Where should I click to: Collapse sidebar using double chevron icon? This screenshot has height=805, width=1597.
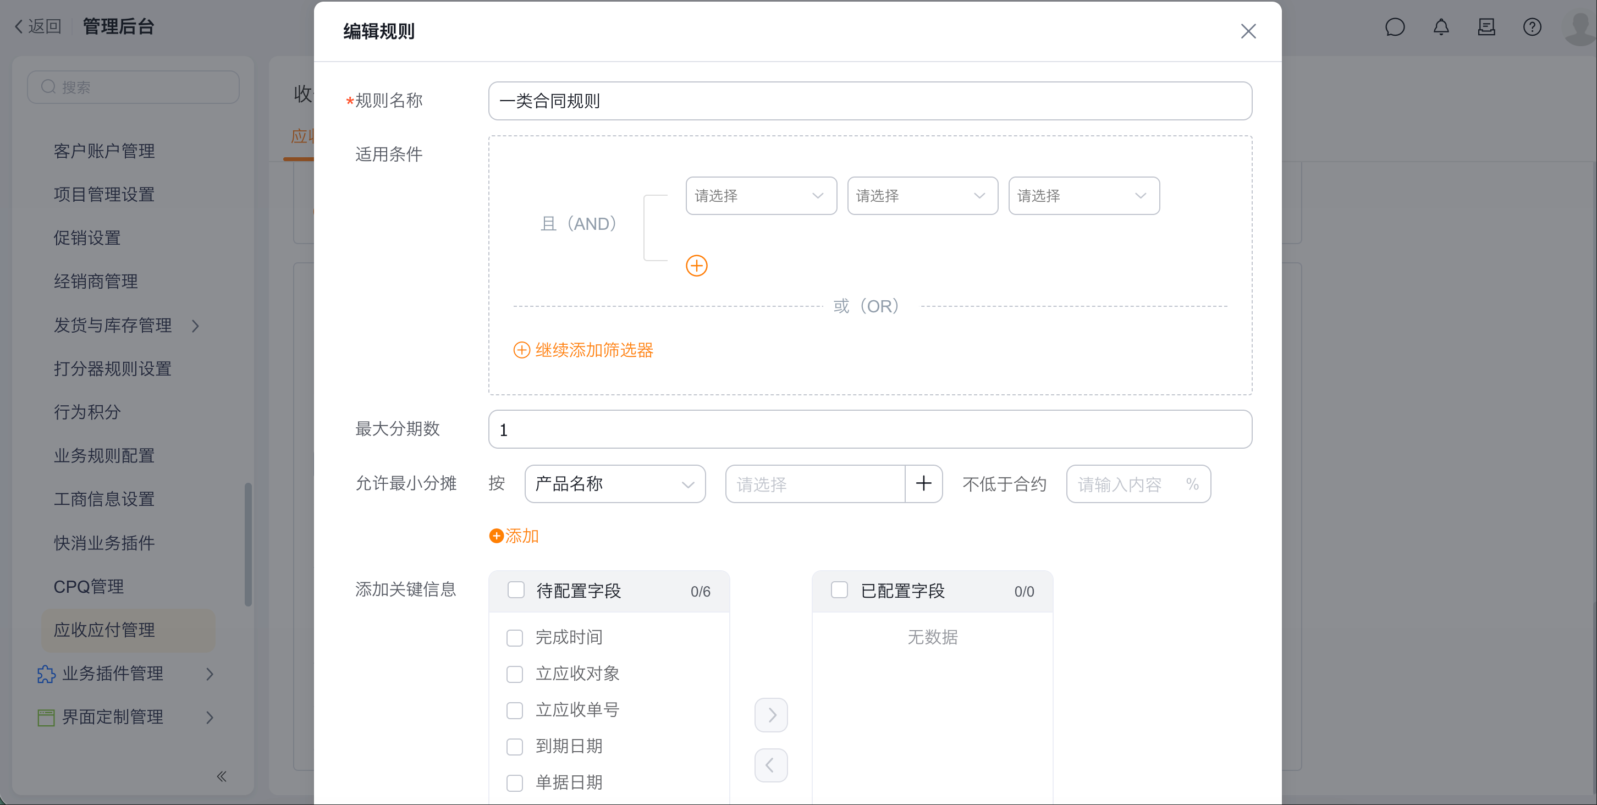pos(221,776)
